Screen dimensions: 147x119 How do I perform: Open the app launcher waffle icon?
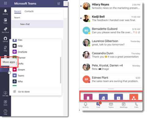6,3
